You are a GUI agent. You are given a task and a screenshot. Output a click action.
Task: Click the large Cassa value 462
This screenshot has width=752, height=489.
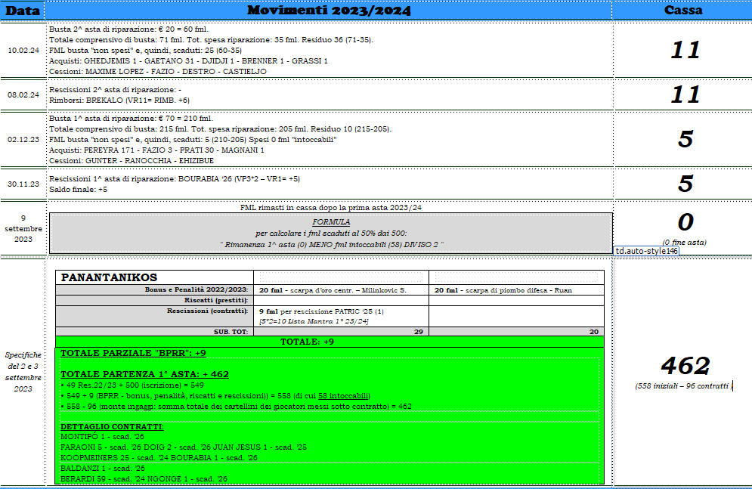tap(685, 366)
